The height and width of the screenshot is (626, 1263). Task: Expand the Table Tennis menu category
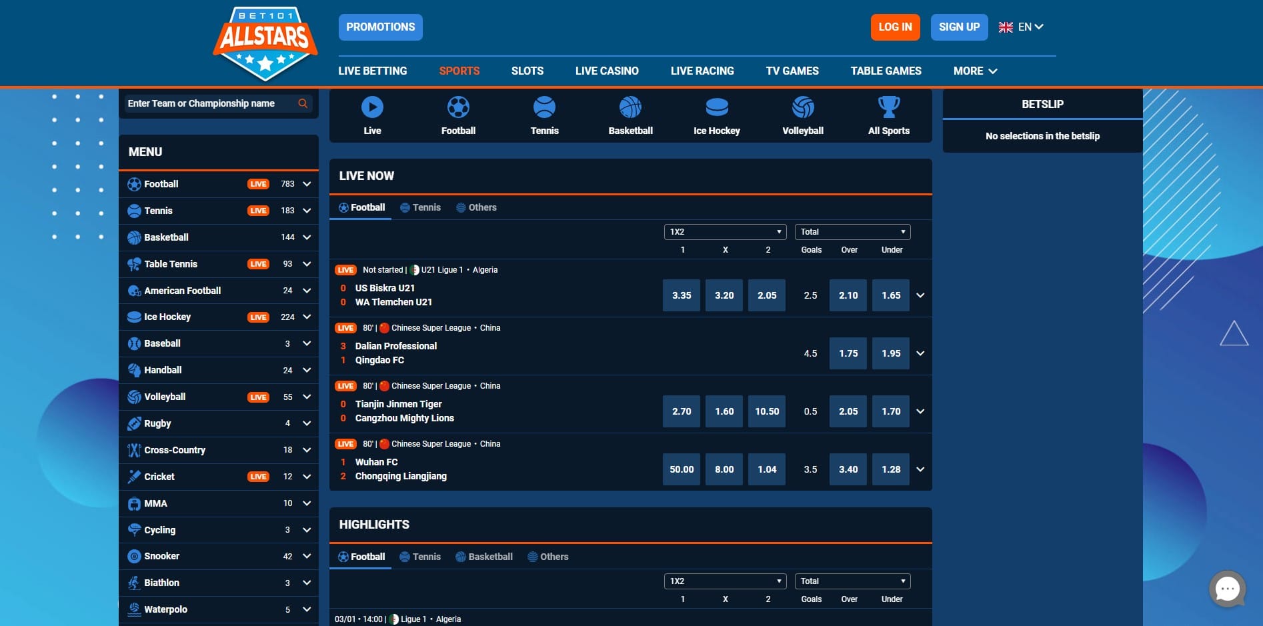pos(307,264)
